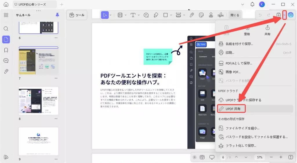Screen dimensions: 297x163
Task: Open the UPDF AI assistant icon
Action: click(x=291, y=15)
